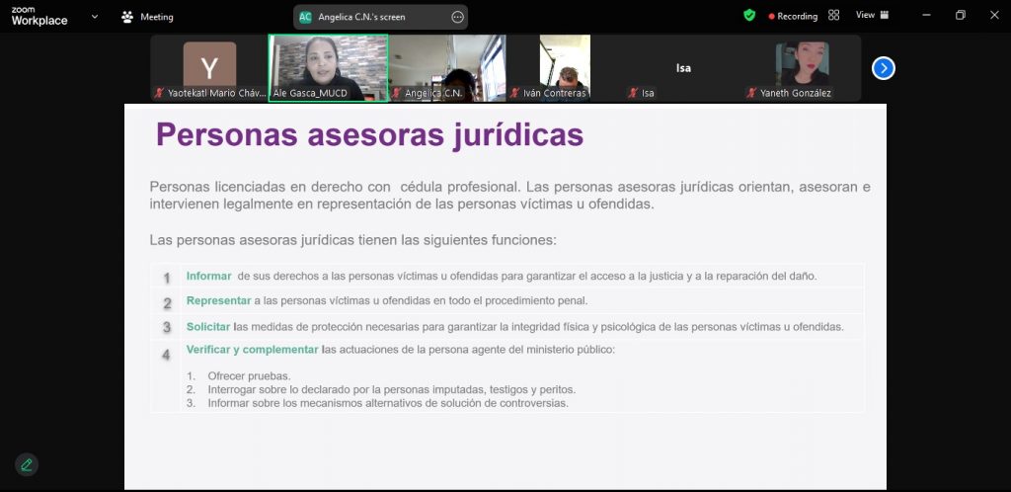Select Ale Gasca_MUCD video thumbnail
Viewport: 1011px width, 492px height.
coord(328,67)
